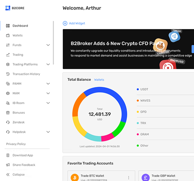Select Zendesk in the sidebar

[x=19, y=122]
